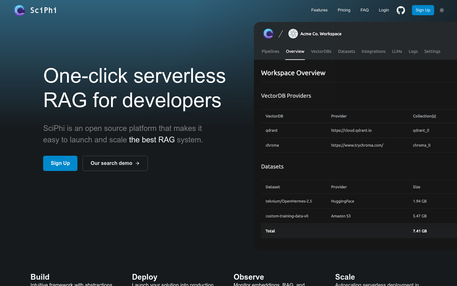Click the Datasets section heading
Image resolution: width=457 pixels, height=286 pixels.
(x=272, y=167)
